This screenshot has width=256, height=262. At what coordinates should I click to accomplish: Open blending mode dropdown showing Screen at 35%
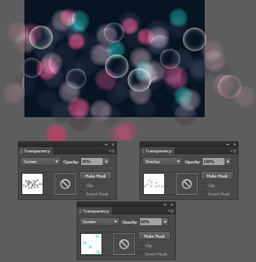click(x=41, y=162)
